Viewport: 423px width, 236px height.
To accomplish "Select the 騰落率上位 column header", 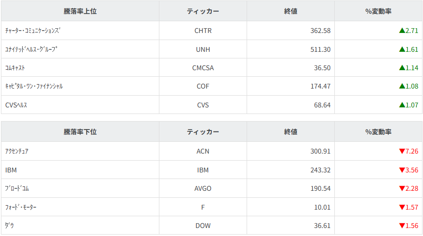I will [x=80, y=11].
